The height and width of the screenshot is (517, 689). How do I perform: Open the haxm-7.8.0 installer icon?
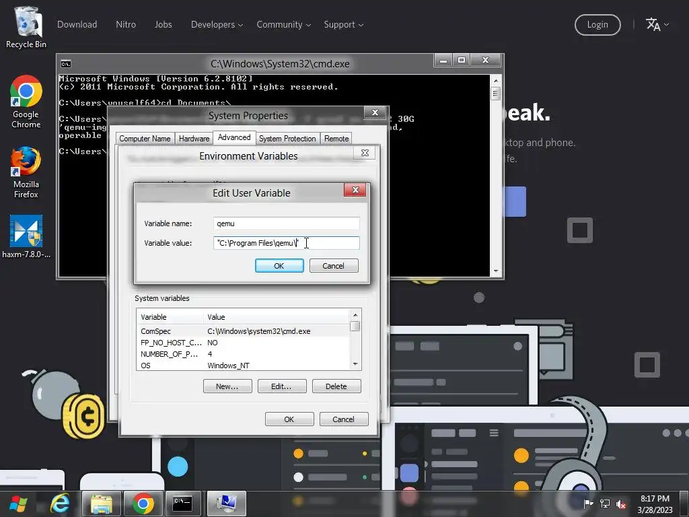26,236
